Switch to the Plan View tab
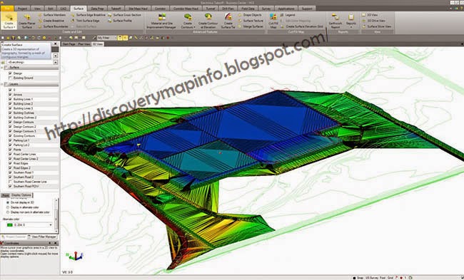This screenshot has height=280, width=464. (x=84, y=44)
